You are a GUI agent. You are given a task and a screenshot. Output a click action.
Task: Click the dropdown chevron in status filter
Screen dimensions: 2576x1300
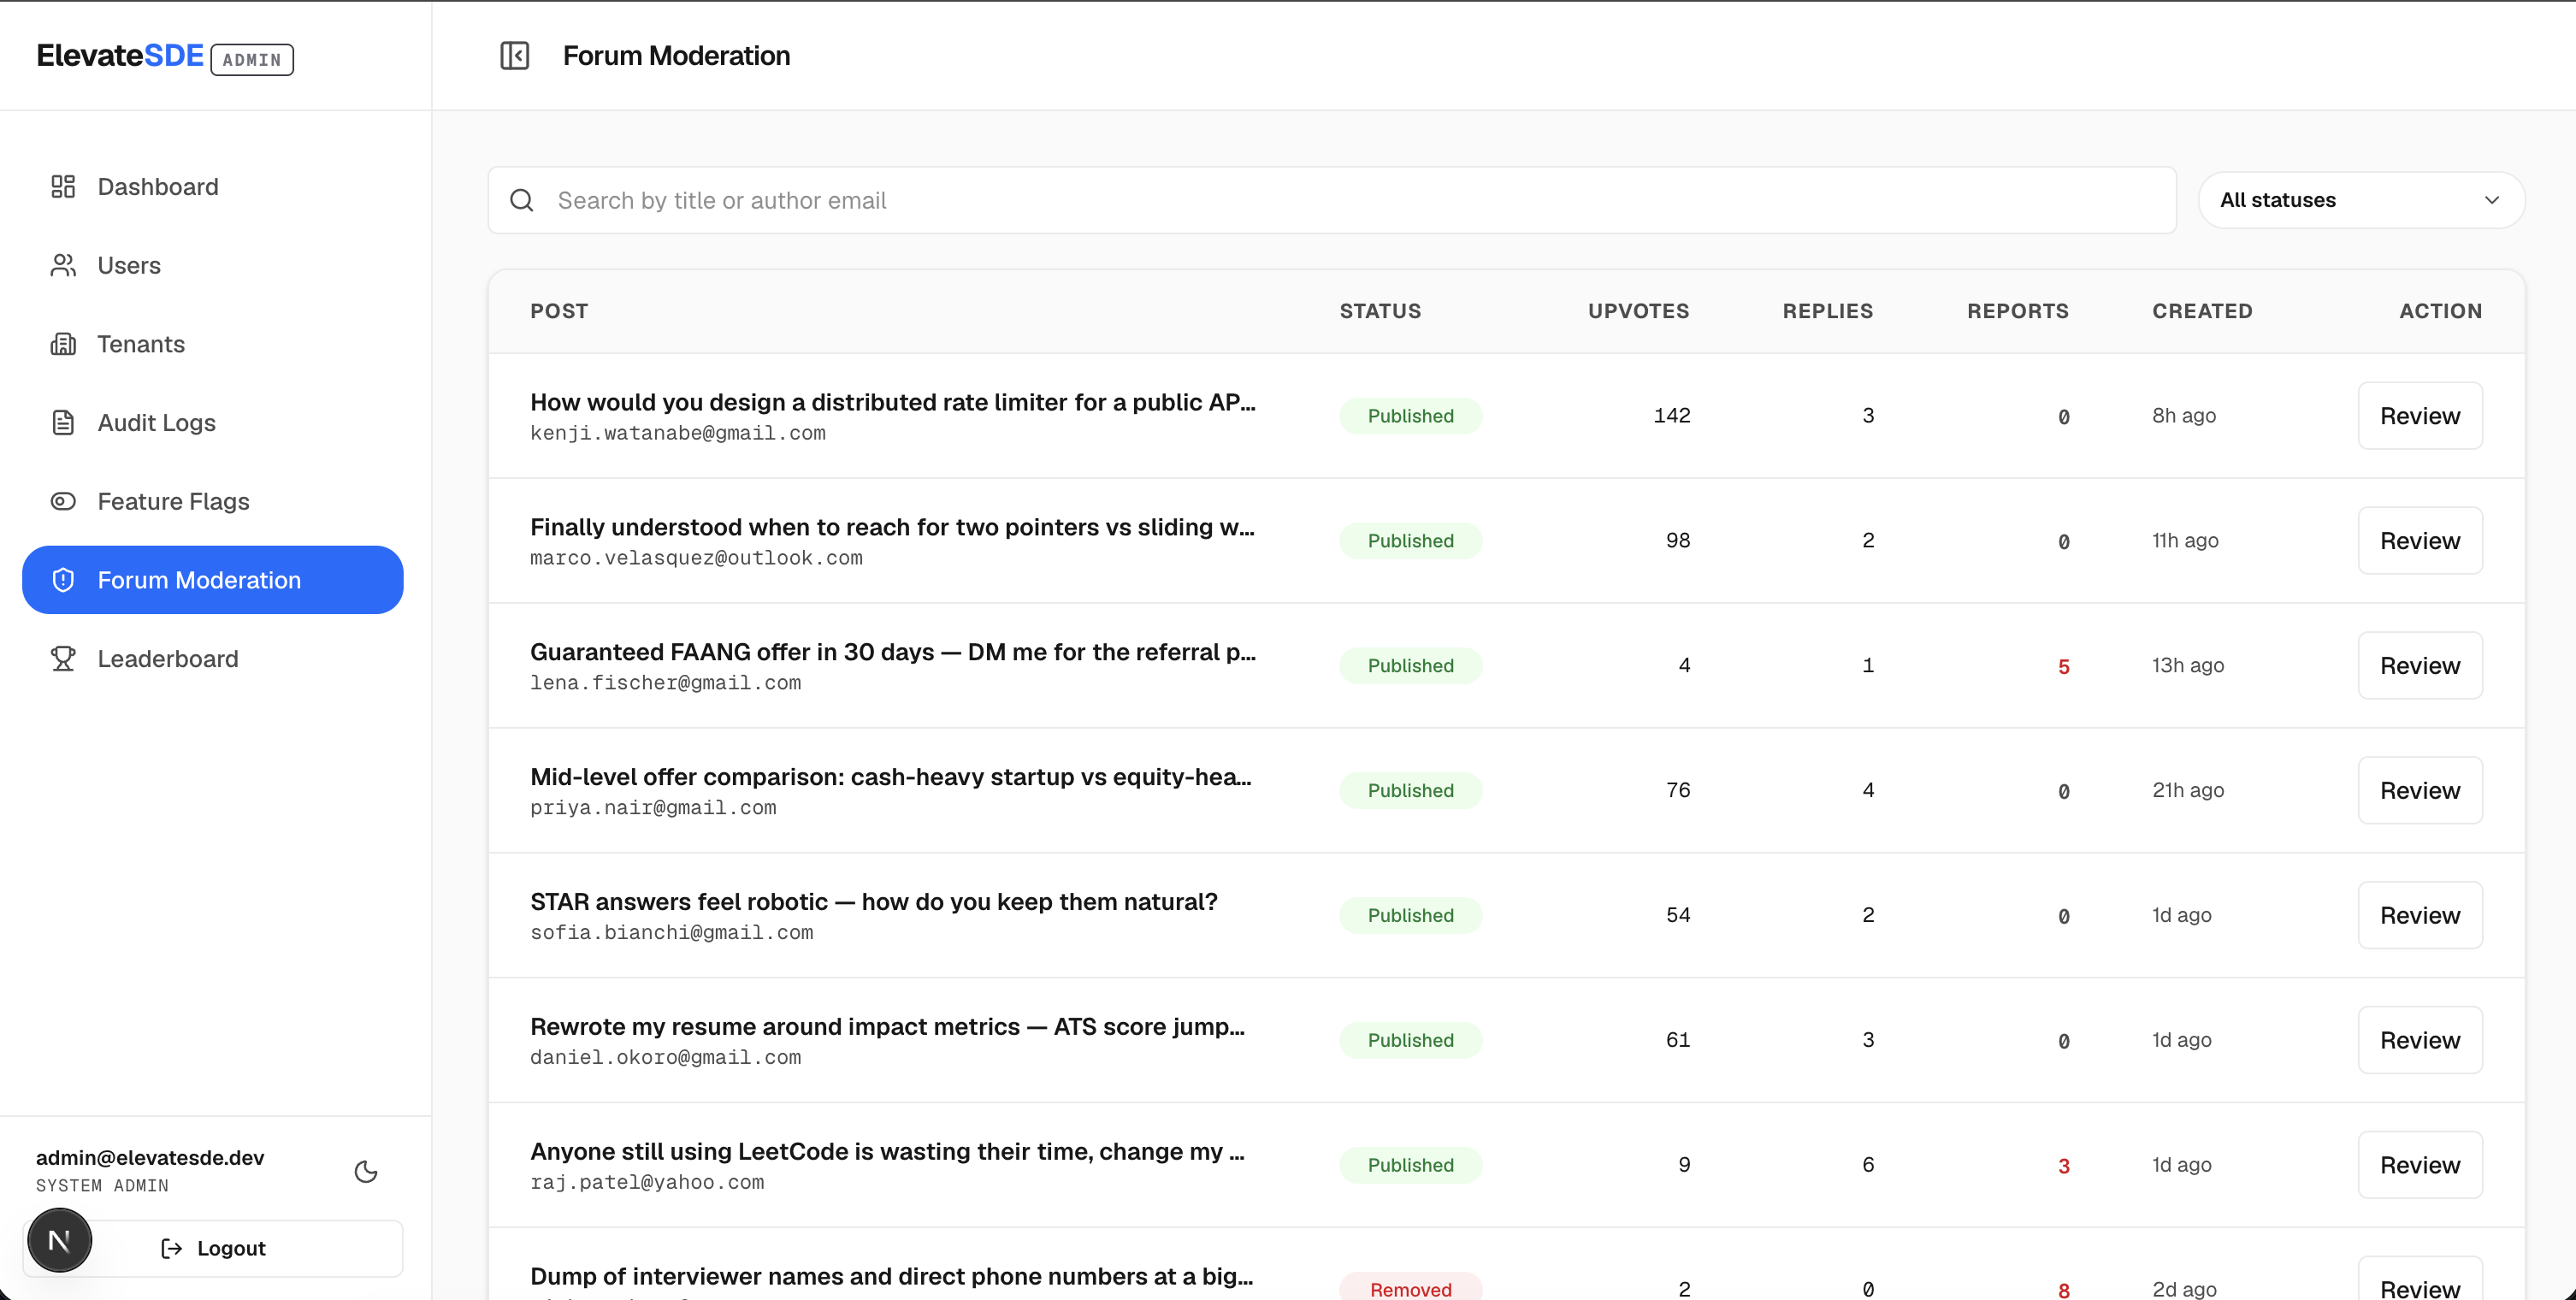pyautogui.click(x=2492, y=200)
